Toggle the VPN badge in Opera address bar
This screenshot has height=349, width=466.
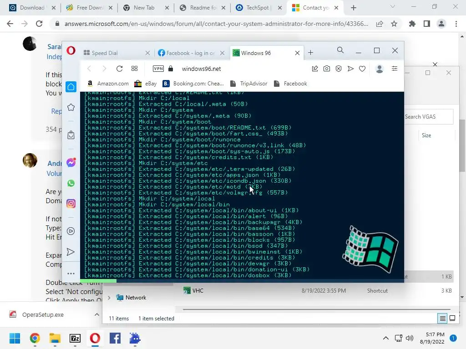point(158,69)
